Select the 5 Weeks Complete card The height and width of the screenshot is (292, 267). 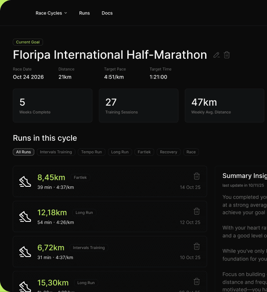pyautogui.click(x=53, y=106)
